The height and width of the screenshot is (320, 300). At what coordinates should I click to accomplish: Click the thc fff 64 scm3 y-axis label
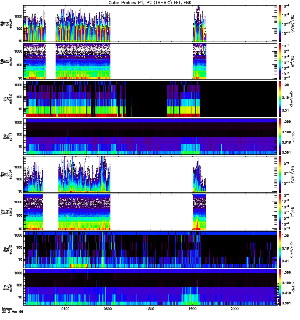coord(6,212)
